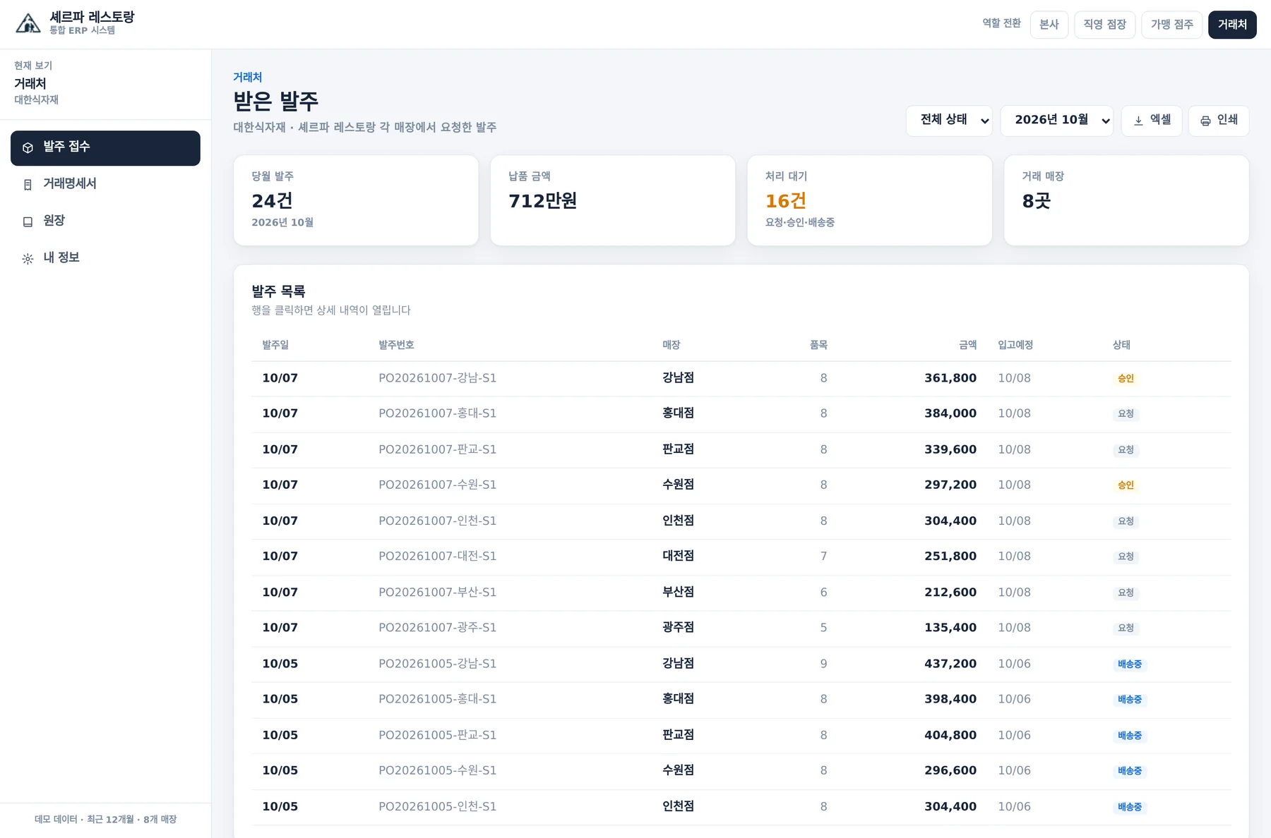Click the 셰르파 레스토랑 logo icon
The image size is (1271, 838).
[28, 24]
